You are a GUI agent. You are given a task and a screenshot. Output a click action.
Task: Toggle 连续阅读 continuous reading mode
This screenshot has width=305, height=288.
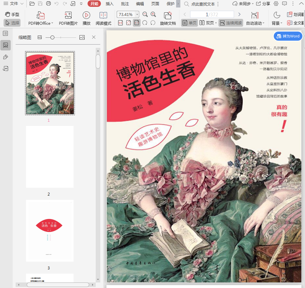pyautogui.click(x=231, y=23)
